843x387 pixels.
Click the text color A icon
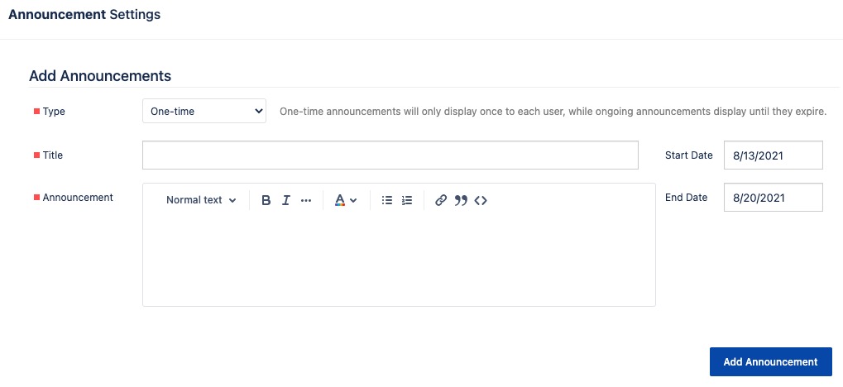tap(340, 200)
